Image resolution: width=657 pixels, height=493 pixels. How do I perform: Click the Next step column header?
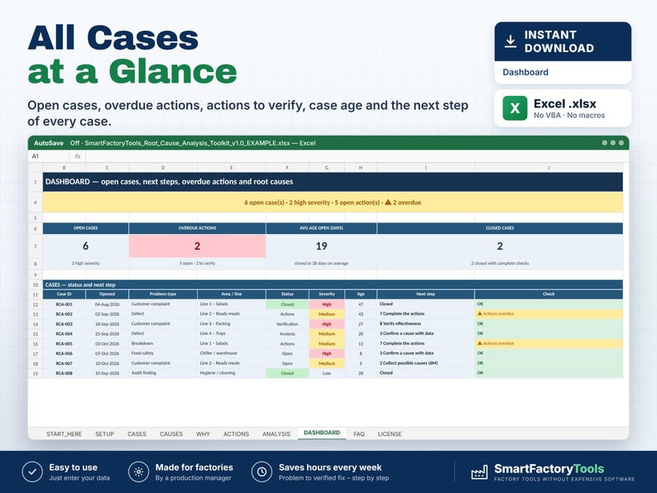[425, 294]
